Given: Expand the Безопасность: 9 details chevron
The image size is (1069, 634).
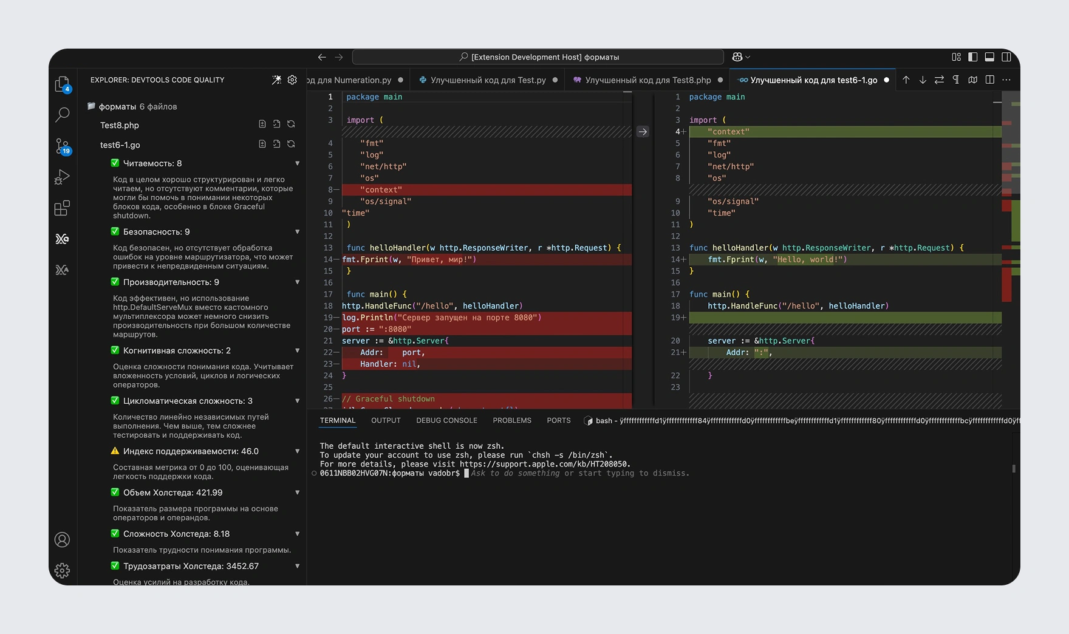Looking at the screenshot, I should (x=297, y=231).
